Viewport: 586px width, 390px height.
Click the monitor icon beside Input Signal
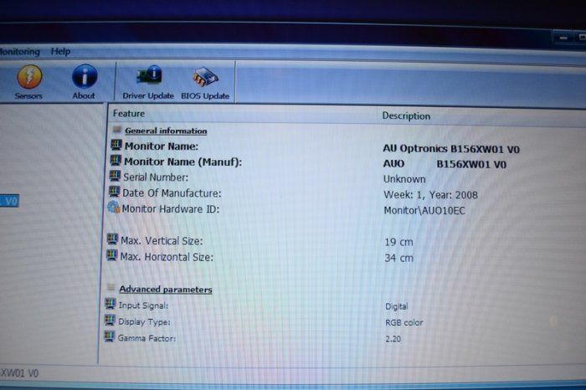click(x=111, y=304)
